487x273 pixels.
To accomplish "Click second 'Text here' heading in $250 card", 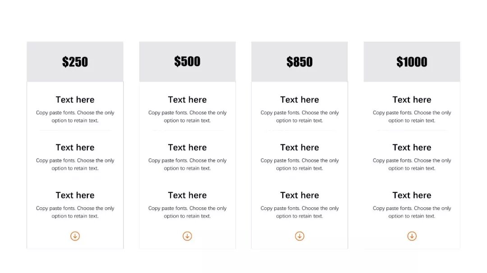I will 75,147.
